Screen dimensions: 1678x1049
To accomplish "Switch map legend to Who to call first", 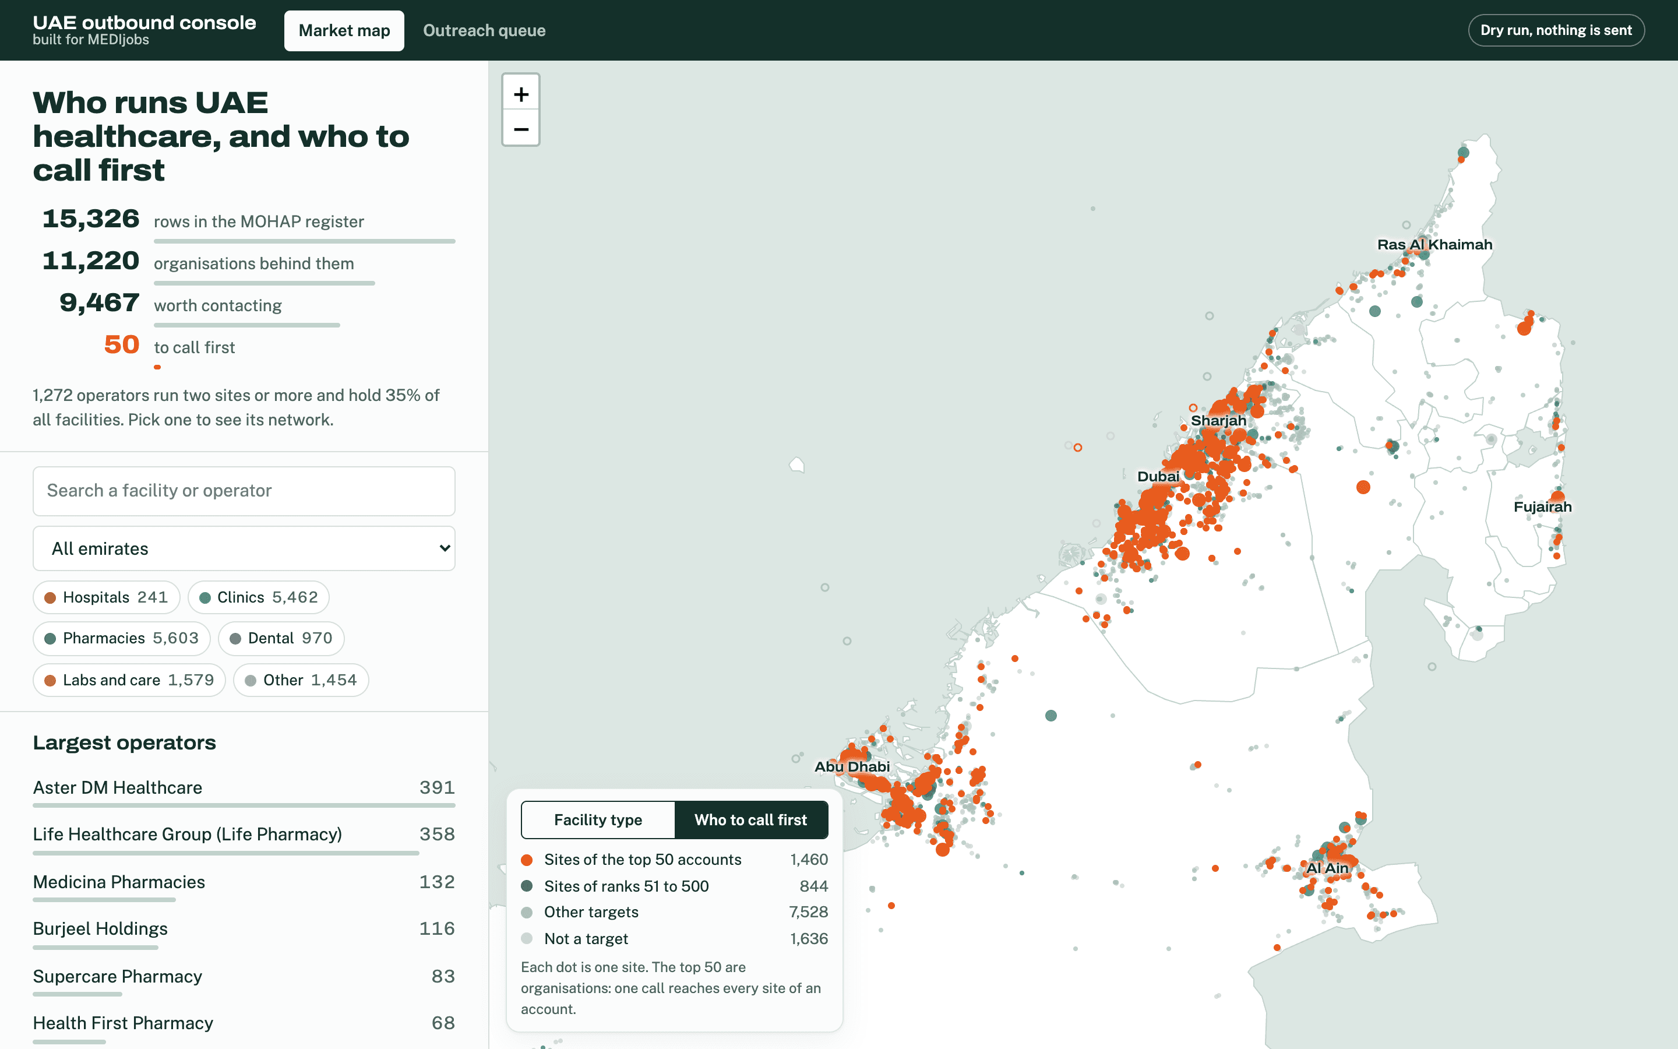I will click(x=751, y=820).
